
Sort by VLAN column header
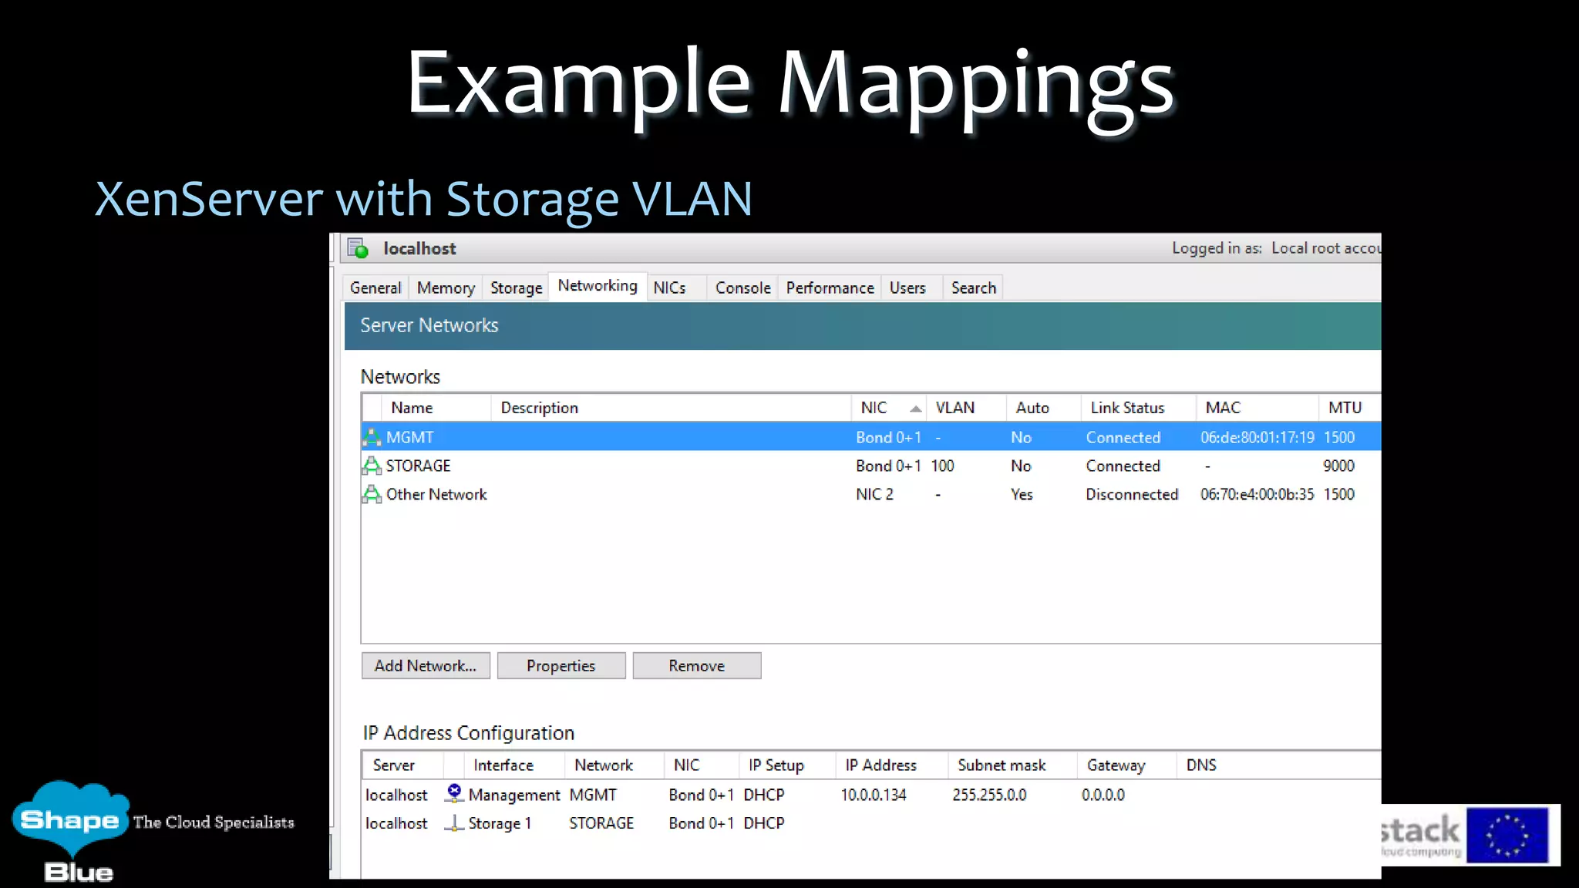tap(966, 408)
